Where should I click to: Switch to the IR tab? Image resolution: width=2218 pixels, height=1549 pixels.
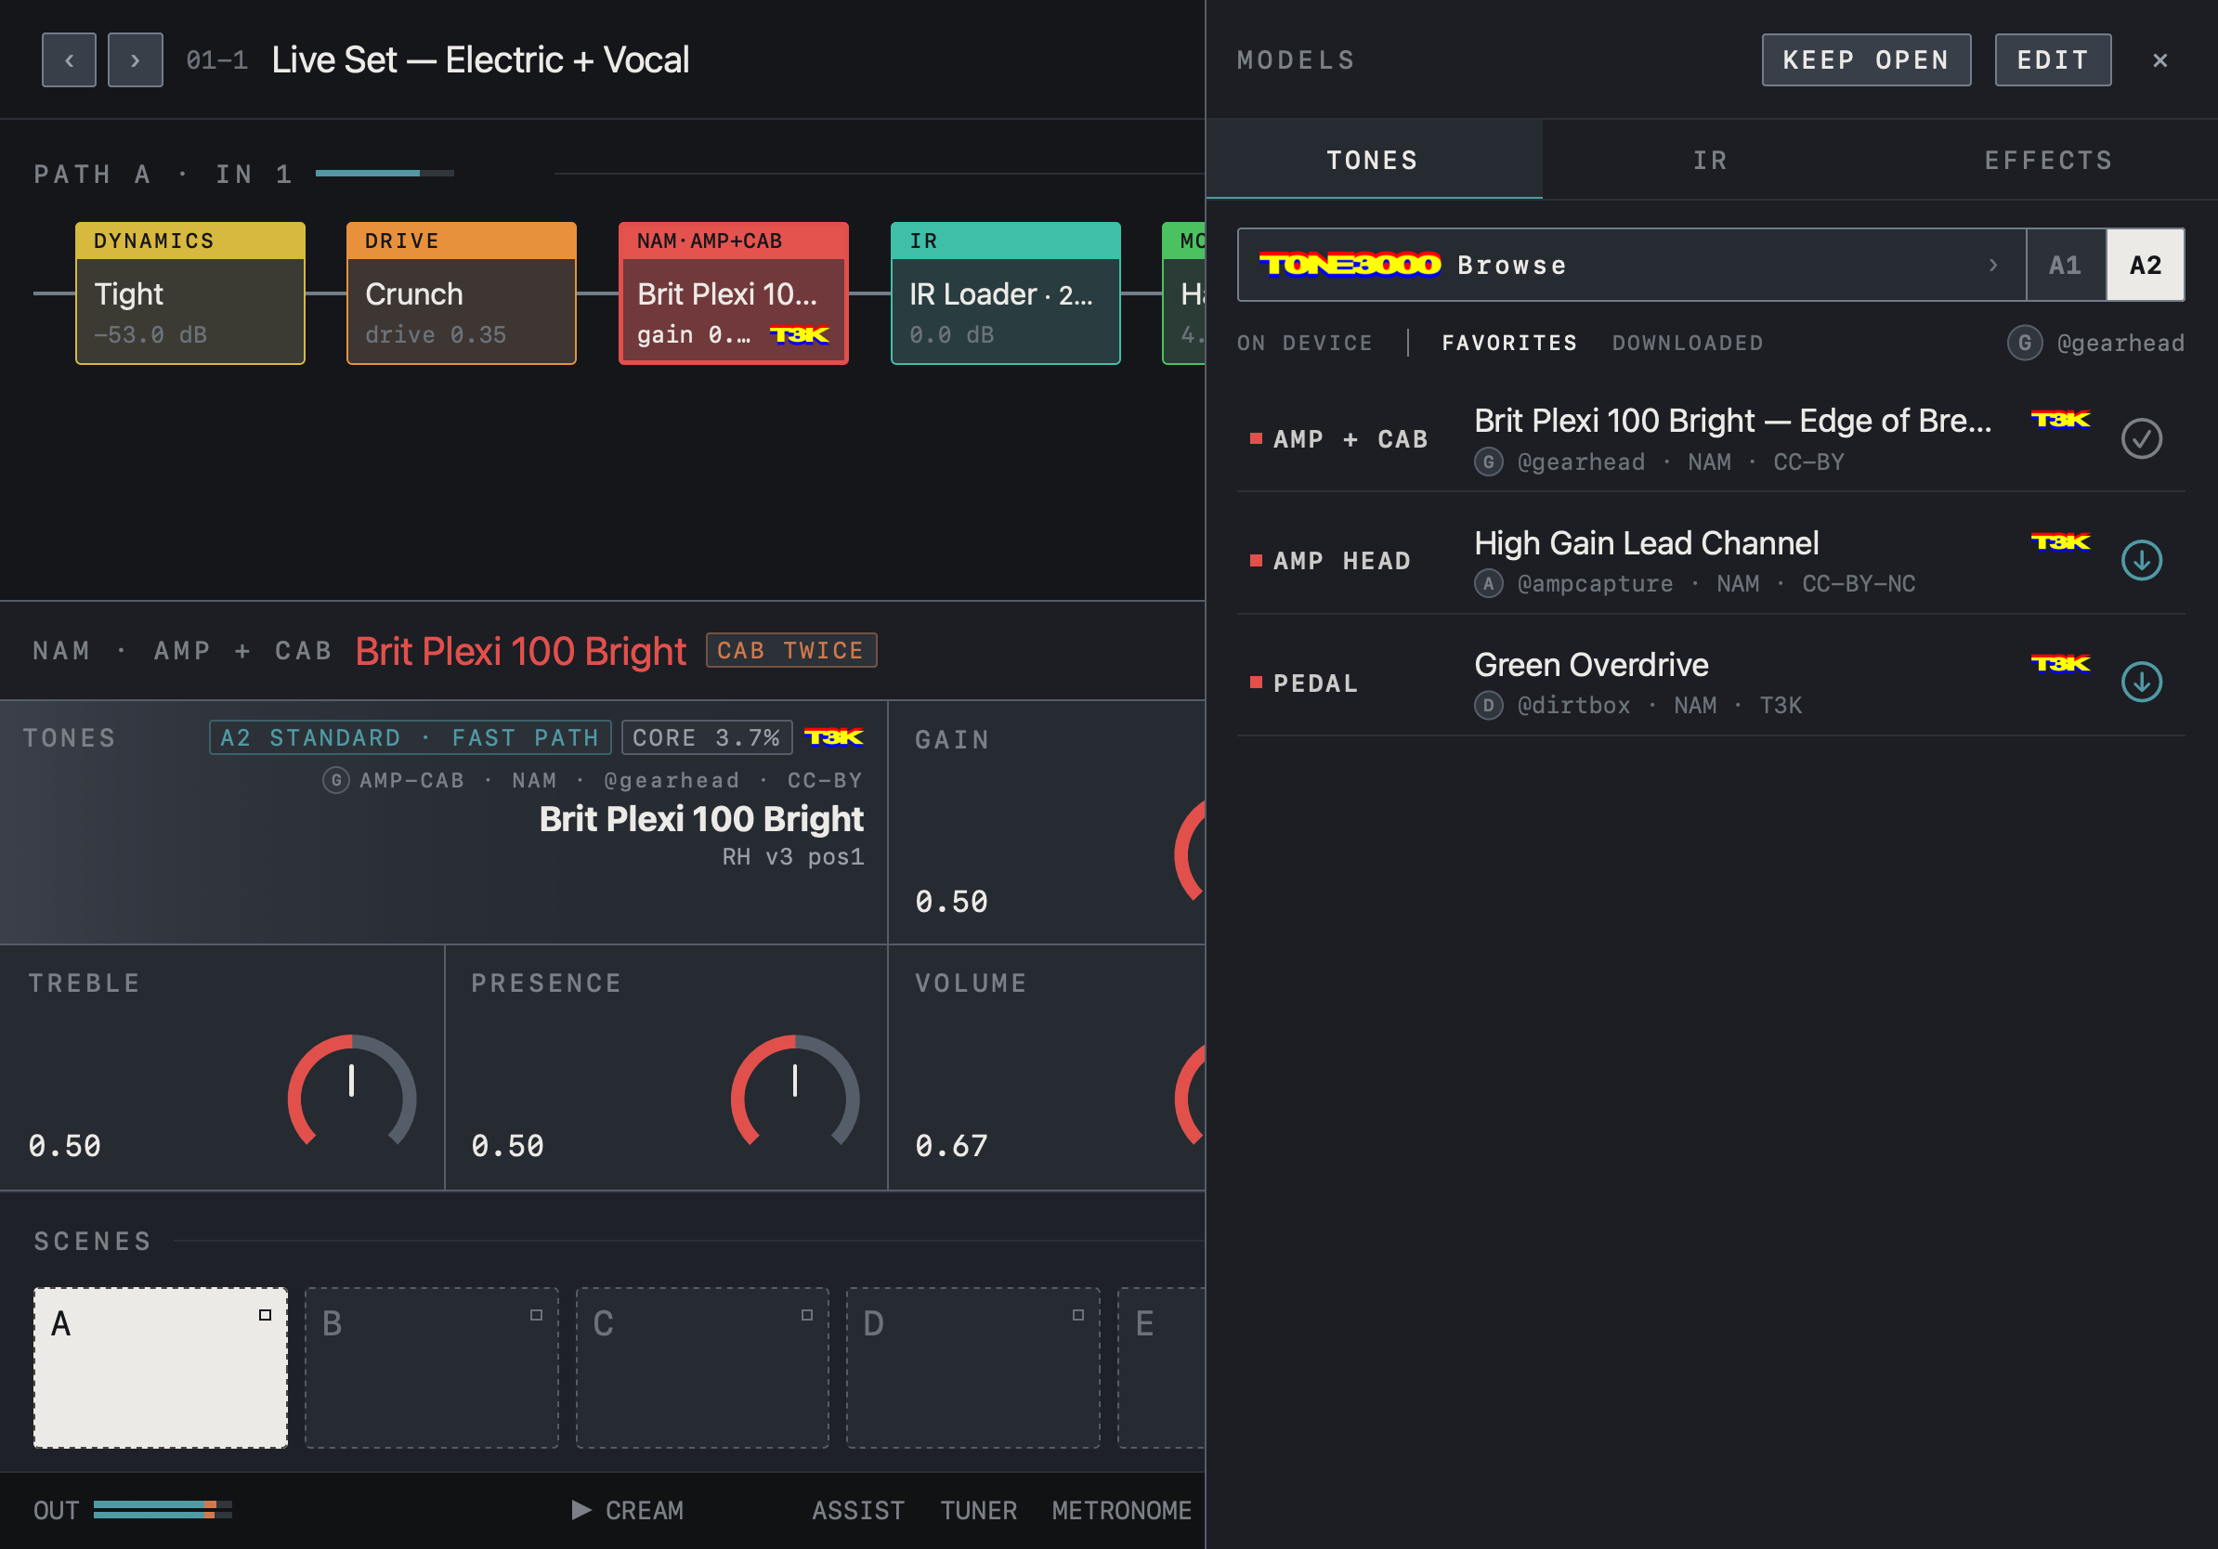point(1711,160)
